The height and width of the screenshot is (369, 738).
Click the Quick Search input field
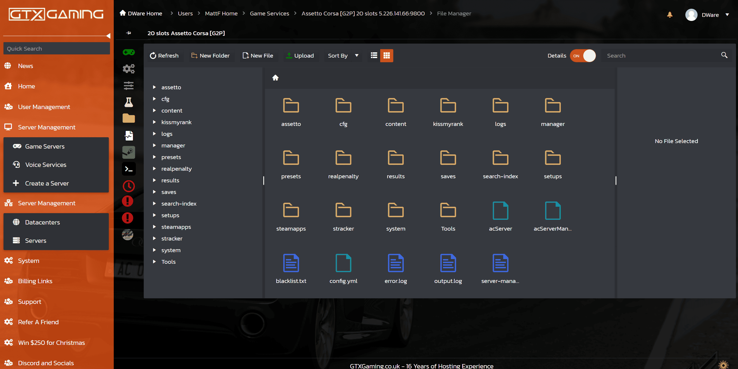[x=56, y=49]
